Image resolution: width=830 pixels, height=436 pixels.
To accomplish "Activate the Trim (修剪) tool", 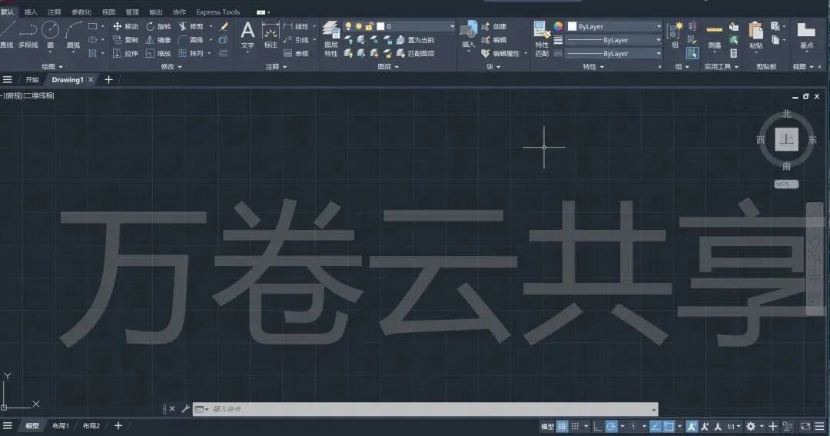I will pyautogui.click(x=191, y=26).
